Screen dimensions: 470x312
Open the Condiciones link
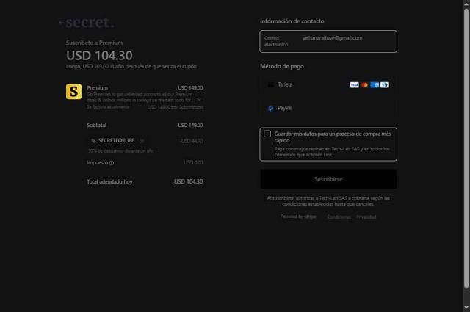tap(339, 217)
